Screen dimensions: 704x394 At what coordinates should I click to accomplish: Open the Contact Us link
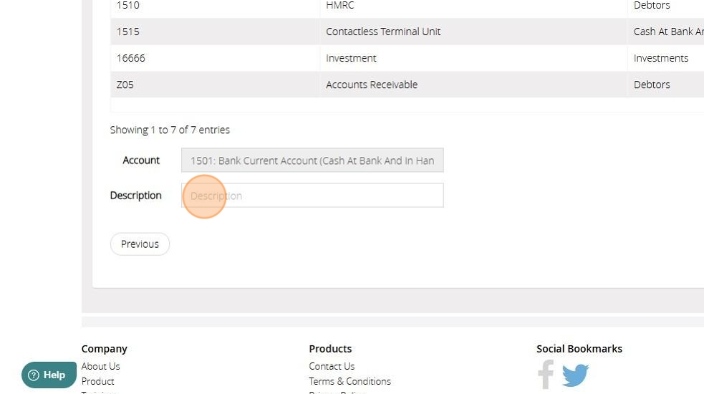(332, 366)
